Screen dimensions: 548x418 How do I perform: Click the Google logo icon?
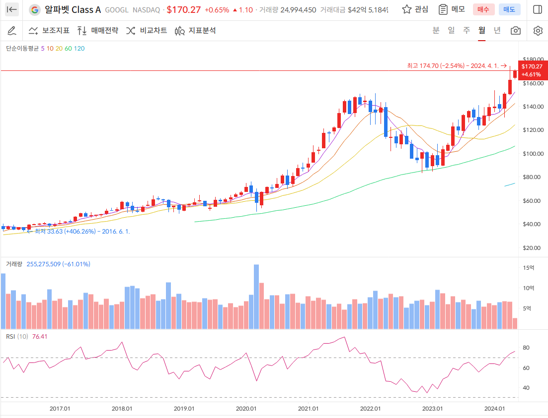[x=34, y=10]
